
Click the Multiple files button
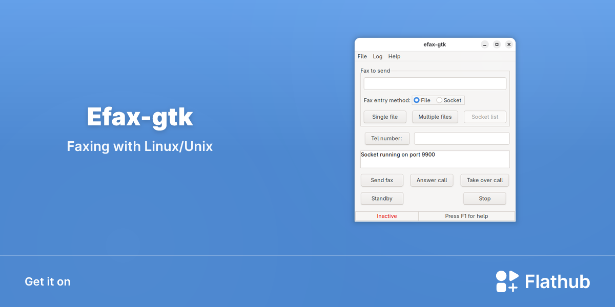[x=435, y=117]
